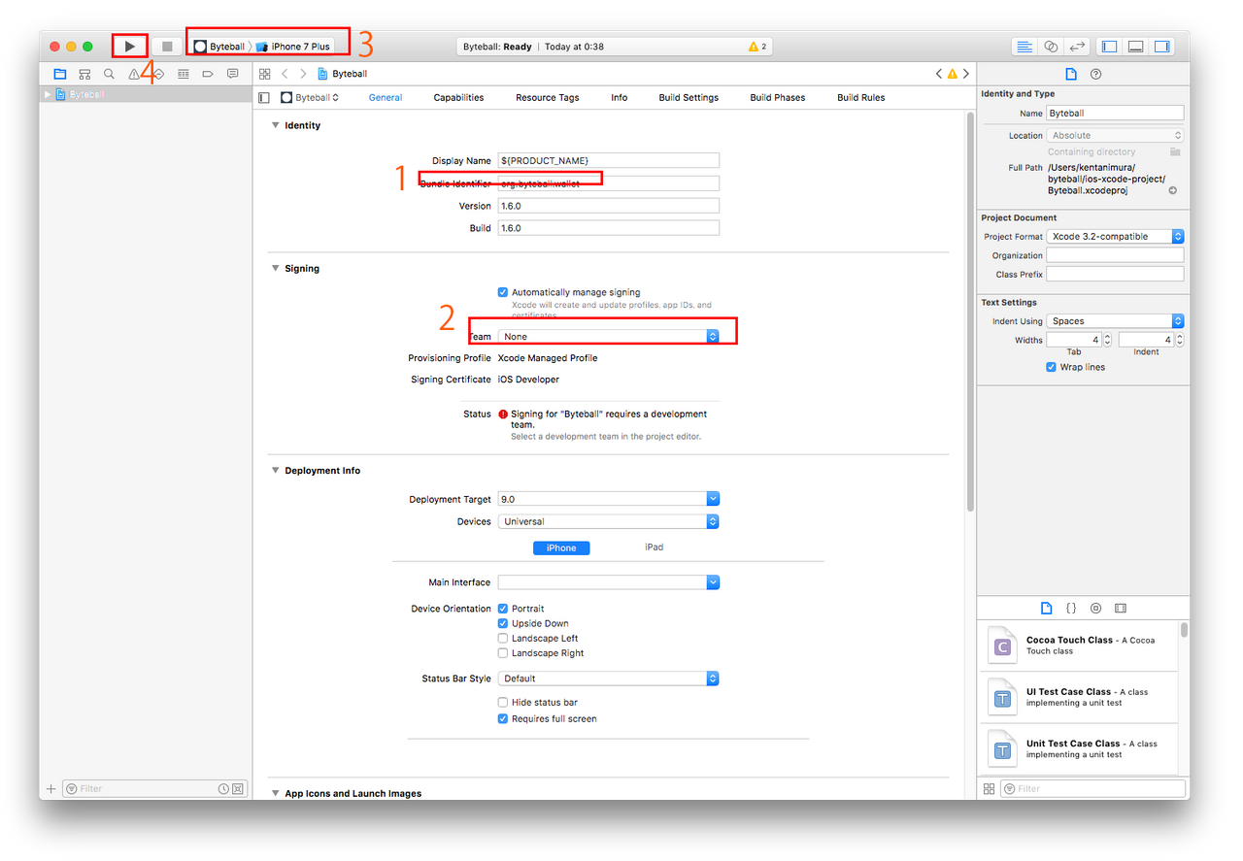1243x861 pixels.
Task: Disable Automatically manage signing
Action: point(503,292)
